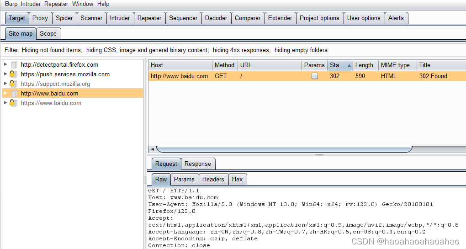Sort table by Params column header
Screen dimensions: 466x249
pyautogui.click(x=314, y=65)
